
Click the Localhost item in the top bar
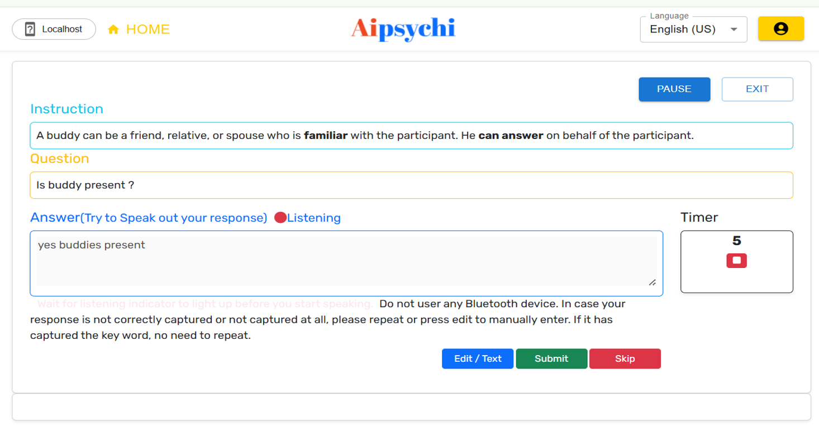point(54,28)
